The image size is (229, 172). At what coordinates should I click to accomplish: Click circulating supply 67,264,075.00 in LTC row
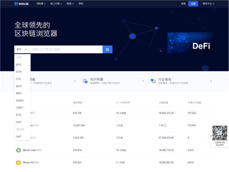(x=166, y=138)
